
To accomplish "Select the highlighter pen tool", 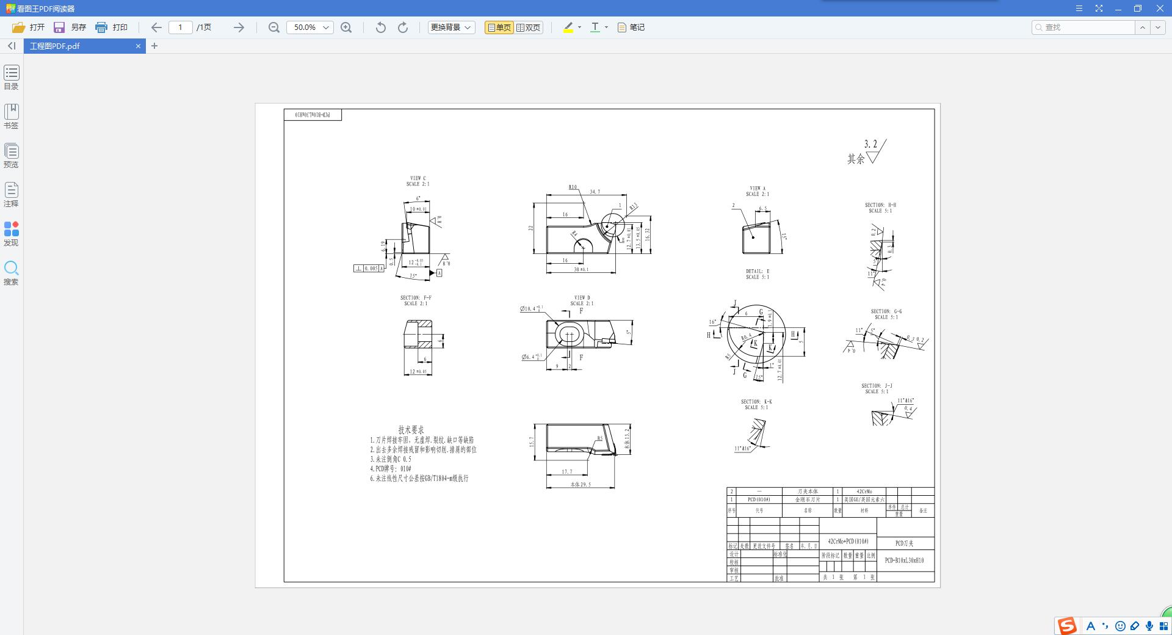I will (568, 27).
